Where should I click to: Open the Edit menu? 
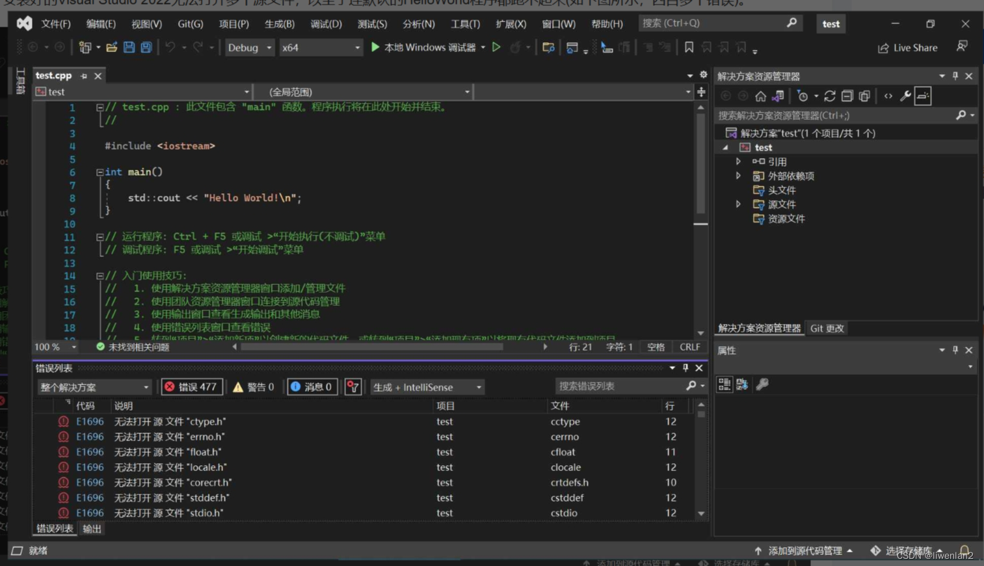coord(101,24)
